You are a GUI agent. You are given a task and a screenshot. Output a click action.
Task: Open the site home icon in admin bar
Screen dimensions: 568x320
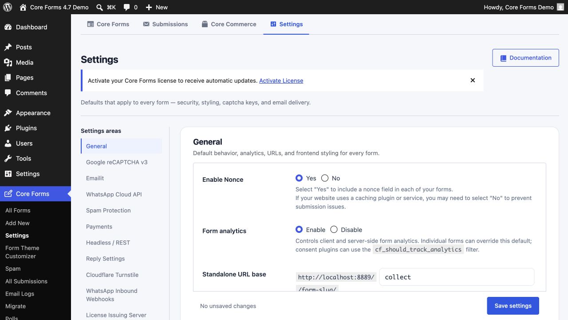click(23, 7)
